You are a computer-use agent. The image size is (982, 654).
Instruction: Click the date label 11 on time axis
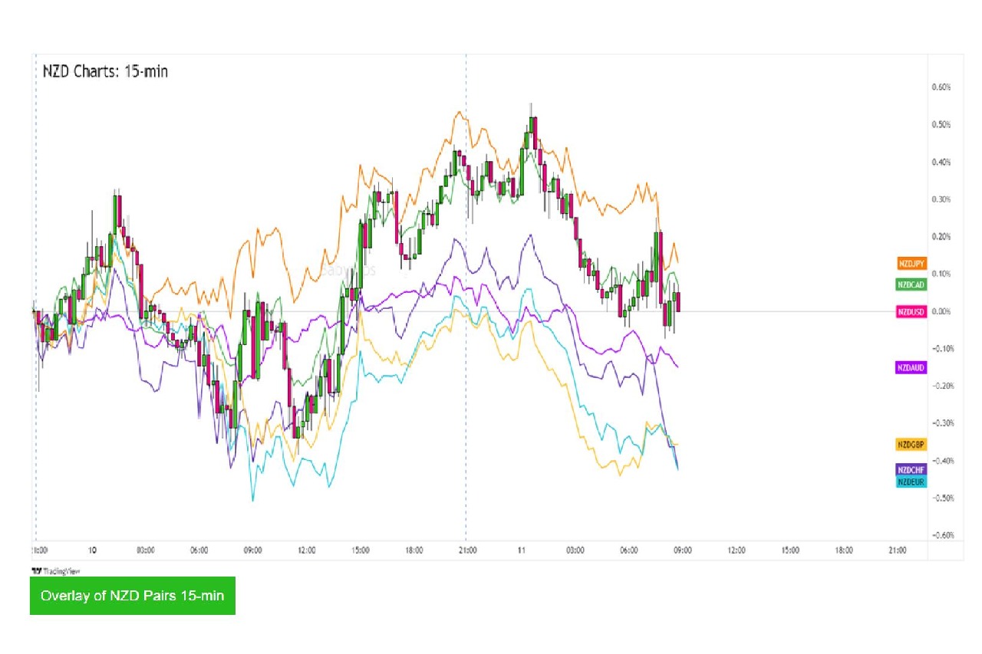(x=522, y=550)
